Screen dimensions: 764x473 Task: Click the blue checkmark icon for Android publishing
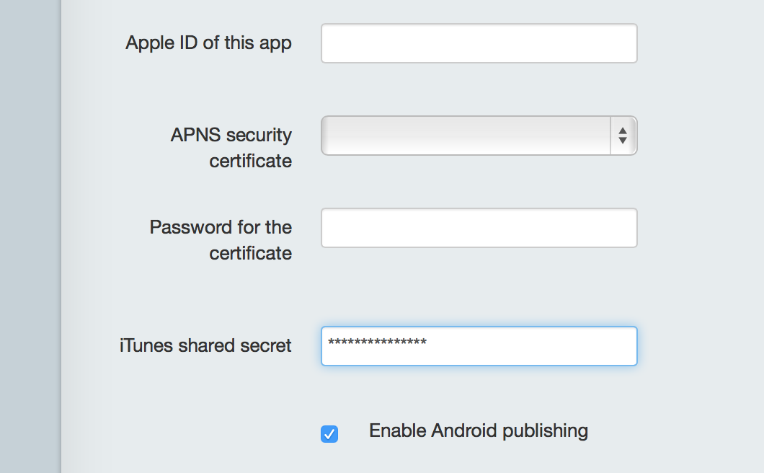pyautogui.click(x=329, y=434)
